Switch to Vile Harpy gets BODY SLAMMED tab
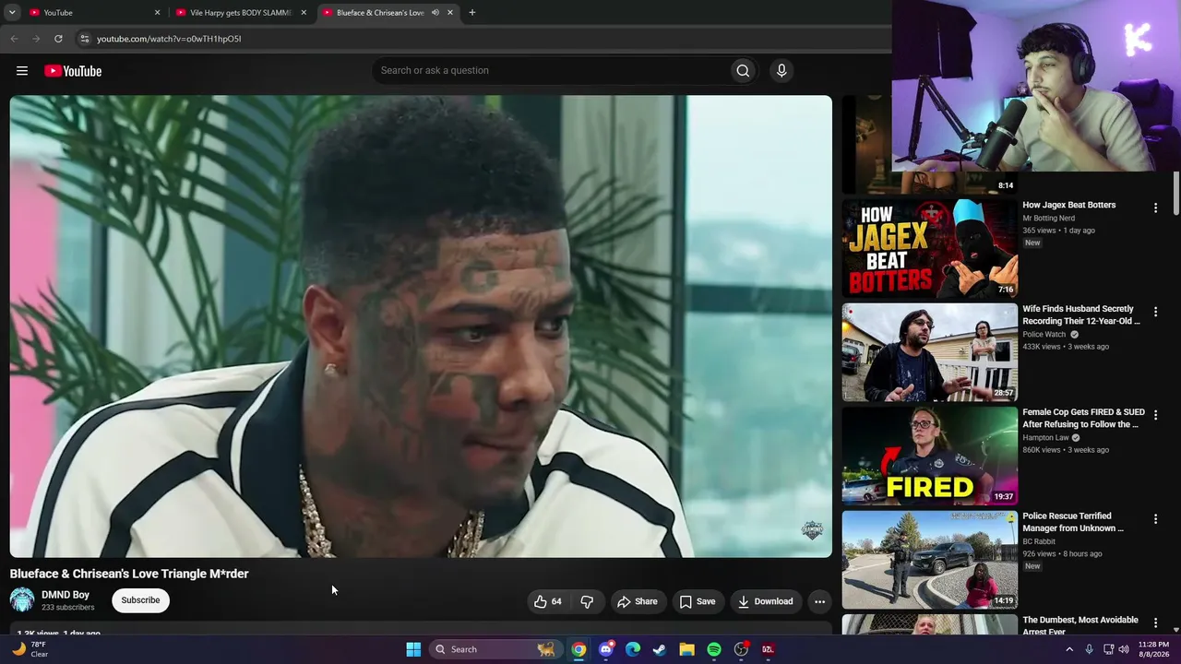The image size is (1181, 664). pyautogui.click(x=240, y=13)
